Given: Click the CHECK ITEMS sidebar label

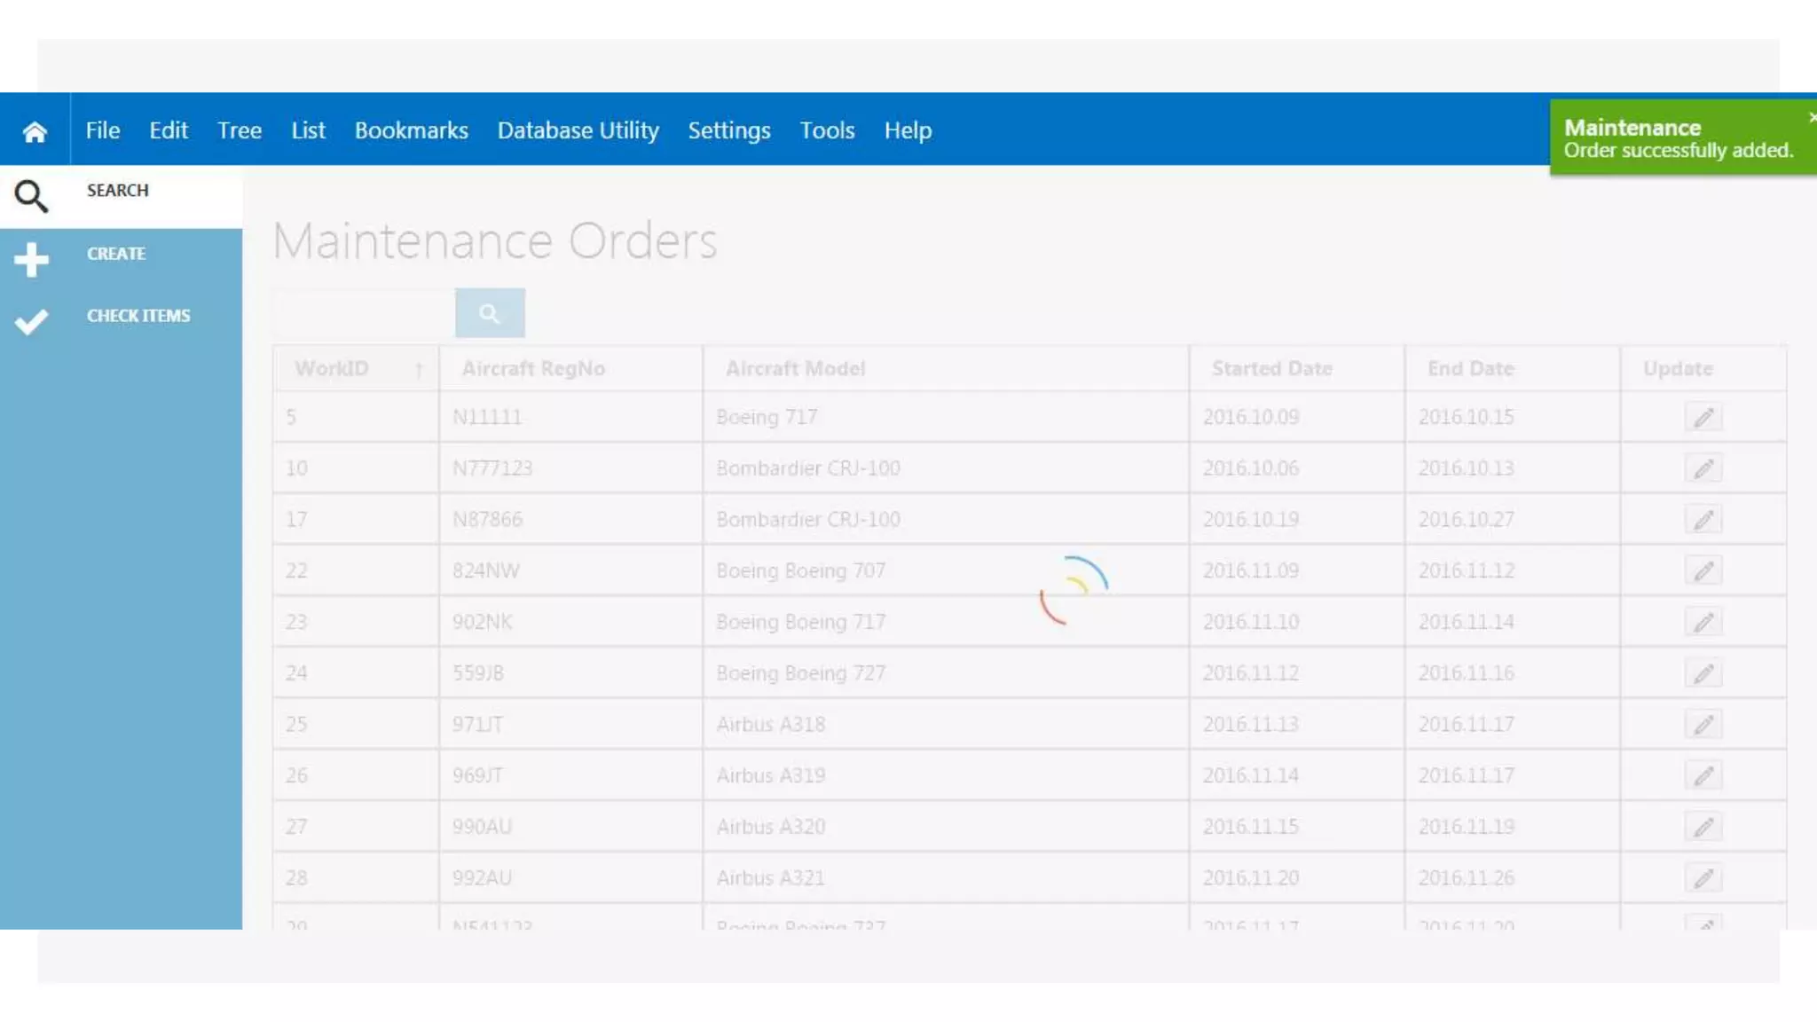Looking at the screenshot, I should point(138,316).
